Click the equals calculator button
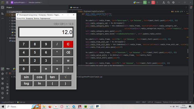The image size is (194, 109). click(46, 69)
